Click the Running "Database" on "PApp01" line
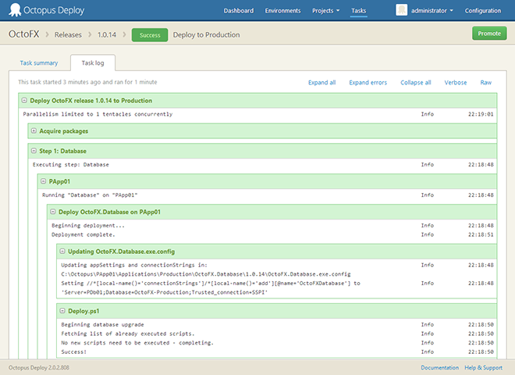 (90, 195)
